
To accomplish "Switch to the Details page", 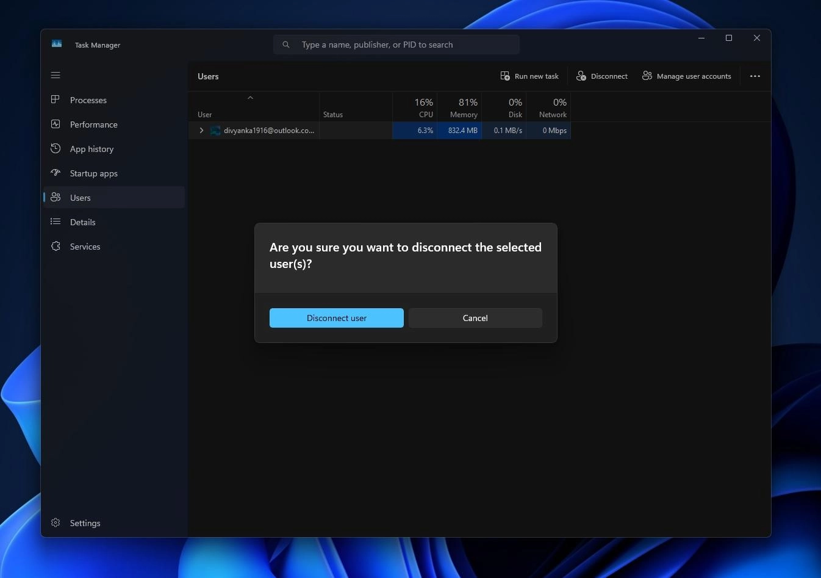I will click(x=82, y=222).
